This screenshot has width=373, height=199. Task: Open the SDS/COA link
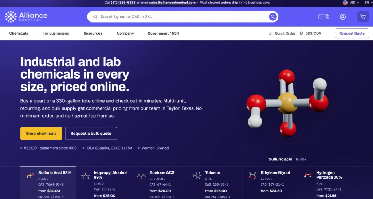[310, 33]
